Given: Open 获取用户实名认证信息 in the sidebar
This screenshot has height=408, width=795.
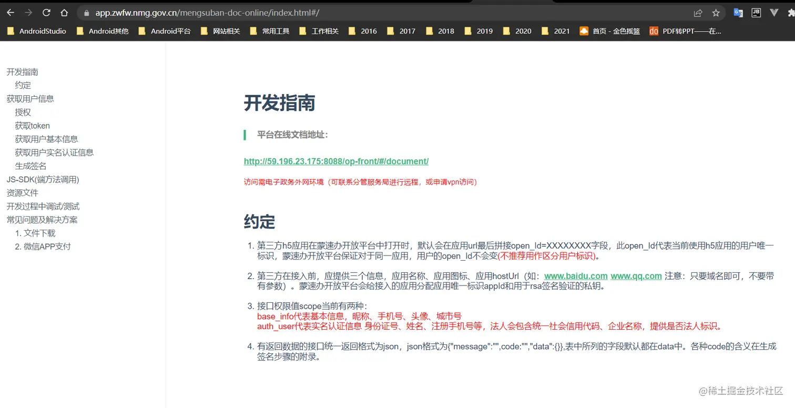Looking at the screenshot, I should point(54,152).
